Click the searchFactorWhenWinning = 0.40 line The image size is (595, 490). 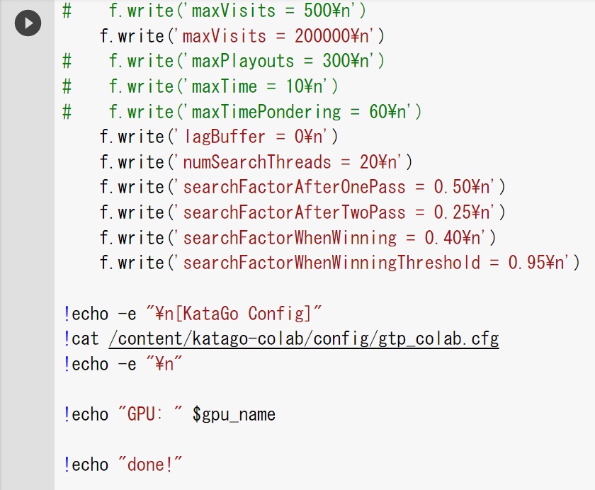coord(298,238)
